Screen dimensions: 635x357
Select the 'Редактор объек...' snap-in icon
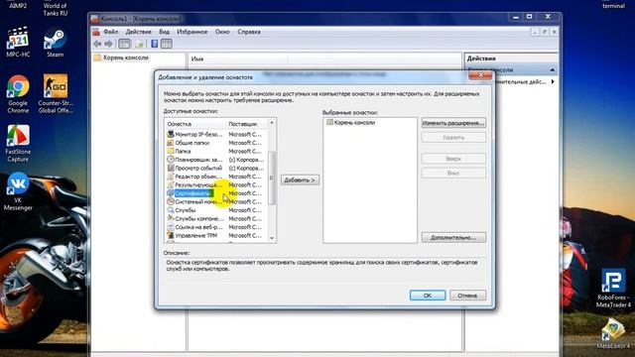[x=171, y=177]
